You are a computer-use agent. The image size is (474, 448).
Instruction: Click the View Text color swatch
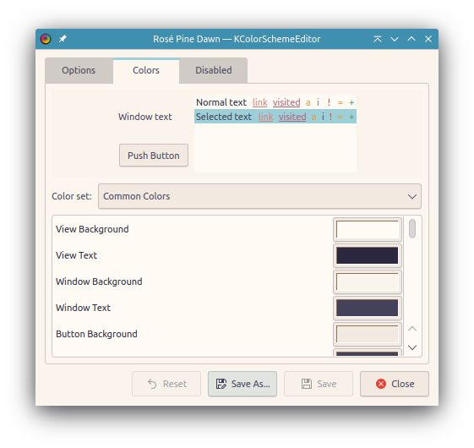(368, 255)
